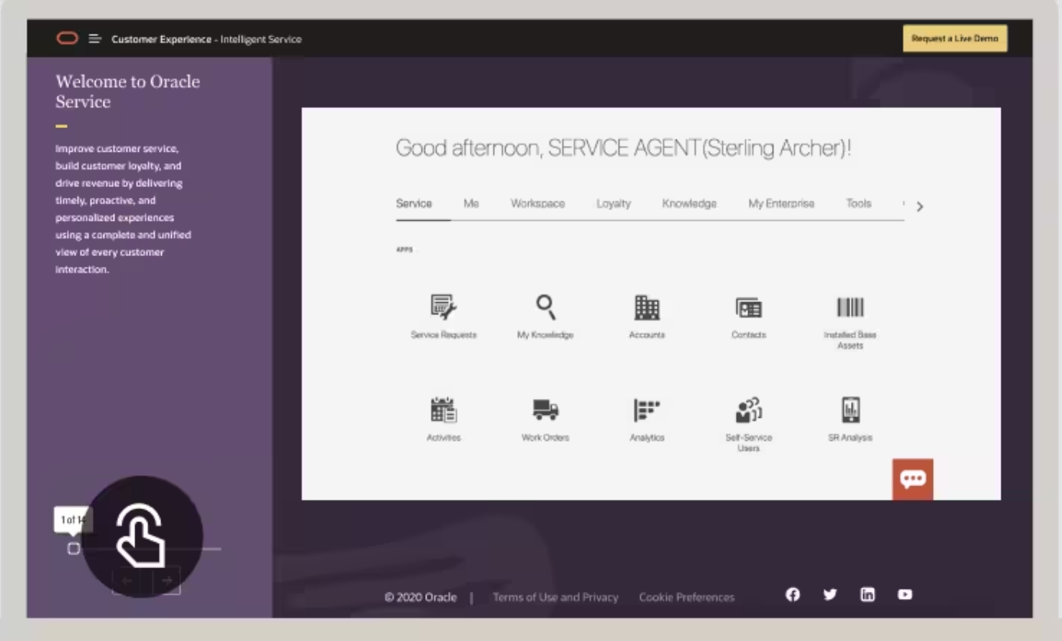Visit Oracle's LinkedIn page icon
Screen dimensions: 1062x641
click(867, 594)
